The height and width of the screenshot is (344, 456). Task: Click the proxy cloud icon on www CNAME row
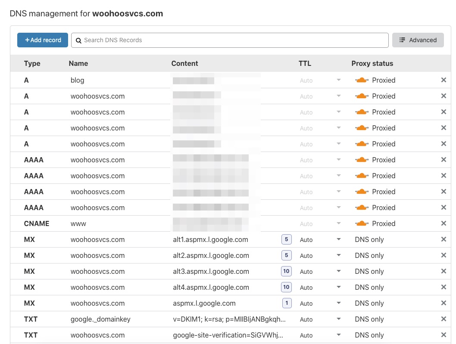[x=362, y=223]
